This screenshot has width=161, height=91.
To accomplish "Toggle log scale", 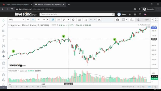I will click(x=143, y=87).
